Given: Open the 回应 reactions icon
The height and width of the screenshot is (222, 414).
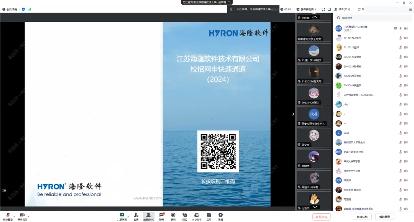Looking at the screenshot, I should tap(184, 217).
